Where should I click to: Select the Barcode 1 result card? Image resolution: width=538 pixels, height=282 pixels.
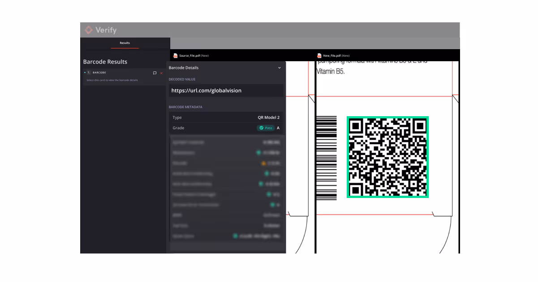pos(124,76)
